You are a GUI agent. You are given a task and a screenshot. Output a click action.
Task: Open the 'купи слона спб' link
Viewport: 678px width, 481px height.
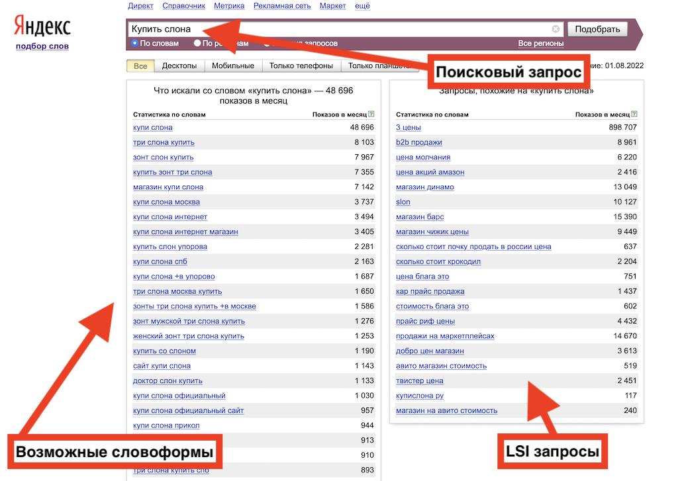click(x=160, y=261)
